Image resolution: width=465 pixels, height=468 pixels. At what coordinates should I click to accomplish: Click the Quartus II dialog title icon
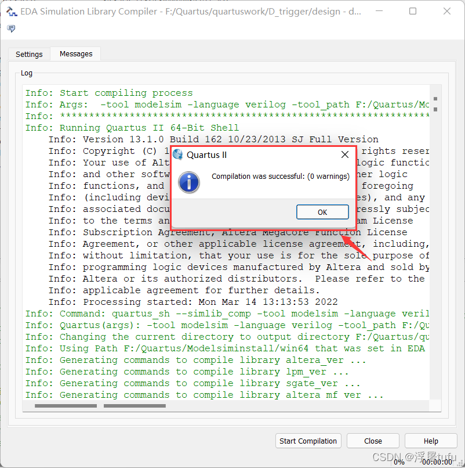(178, 154)
